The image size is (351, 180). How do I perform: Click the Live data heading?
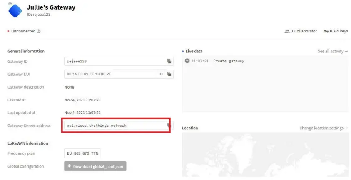[x=194, y=51]
